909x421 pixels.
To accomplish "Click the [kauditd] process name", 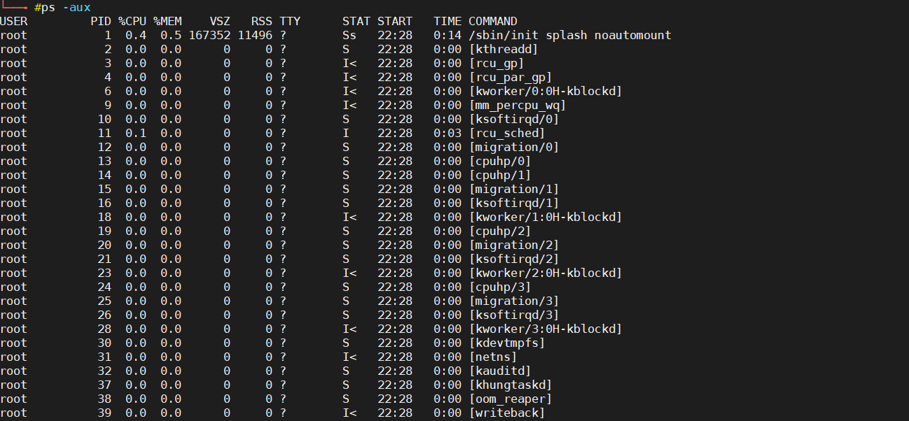I will [499, 371].
